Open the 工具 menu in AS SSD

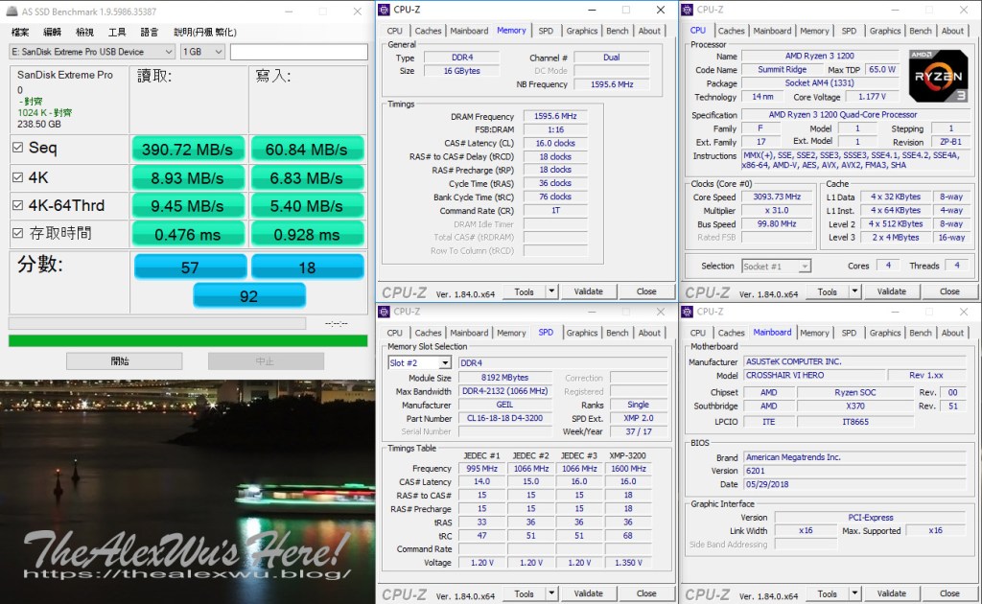pyautogui.click(x=117, y=32)
